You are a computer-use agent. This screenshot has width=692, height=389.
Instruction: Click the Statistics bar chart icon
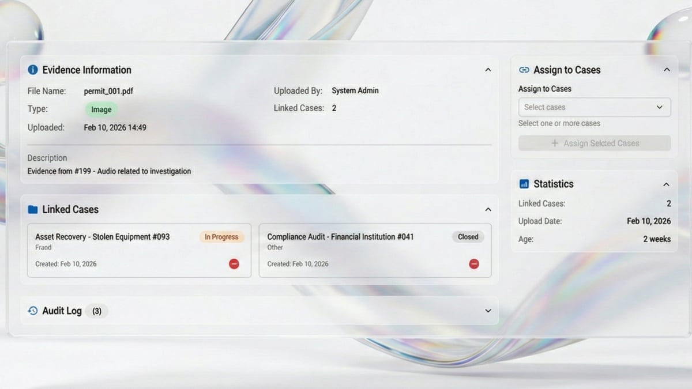click(x=524, y=184)
